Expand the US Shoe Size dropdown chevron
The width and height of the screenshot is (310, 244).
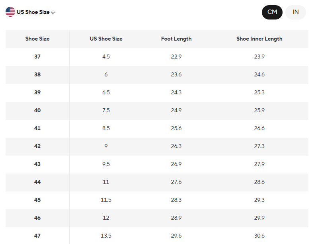(53, 12)
